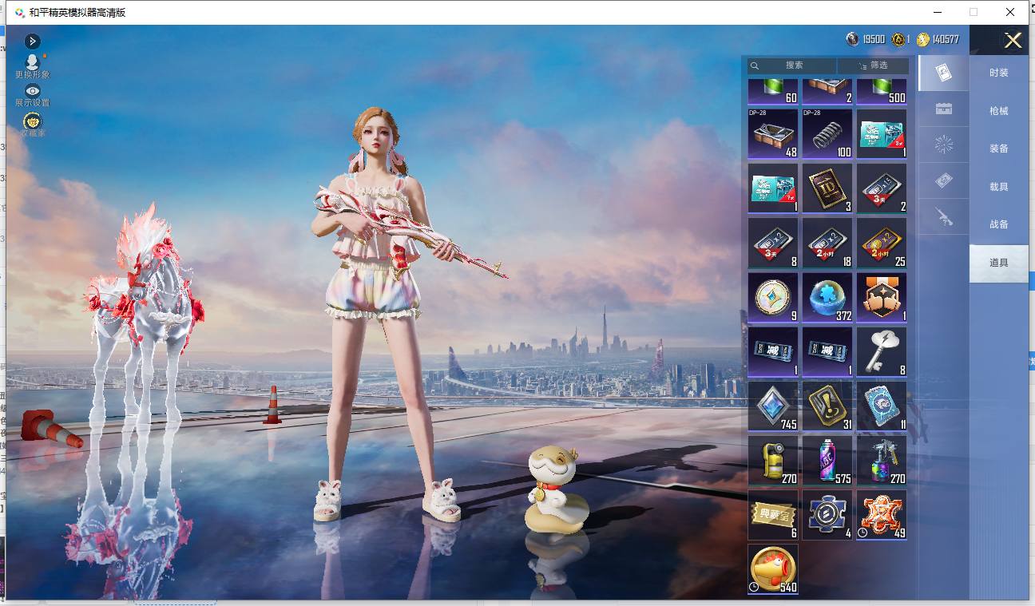Select the orange star badge, count 49
The height and width of the screenshot is (606, 1035).
click(882, 514)
